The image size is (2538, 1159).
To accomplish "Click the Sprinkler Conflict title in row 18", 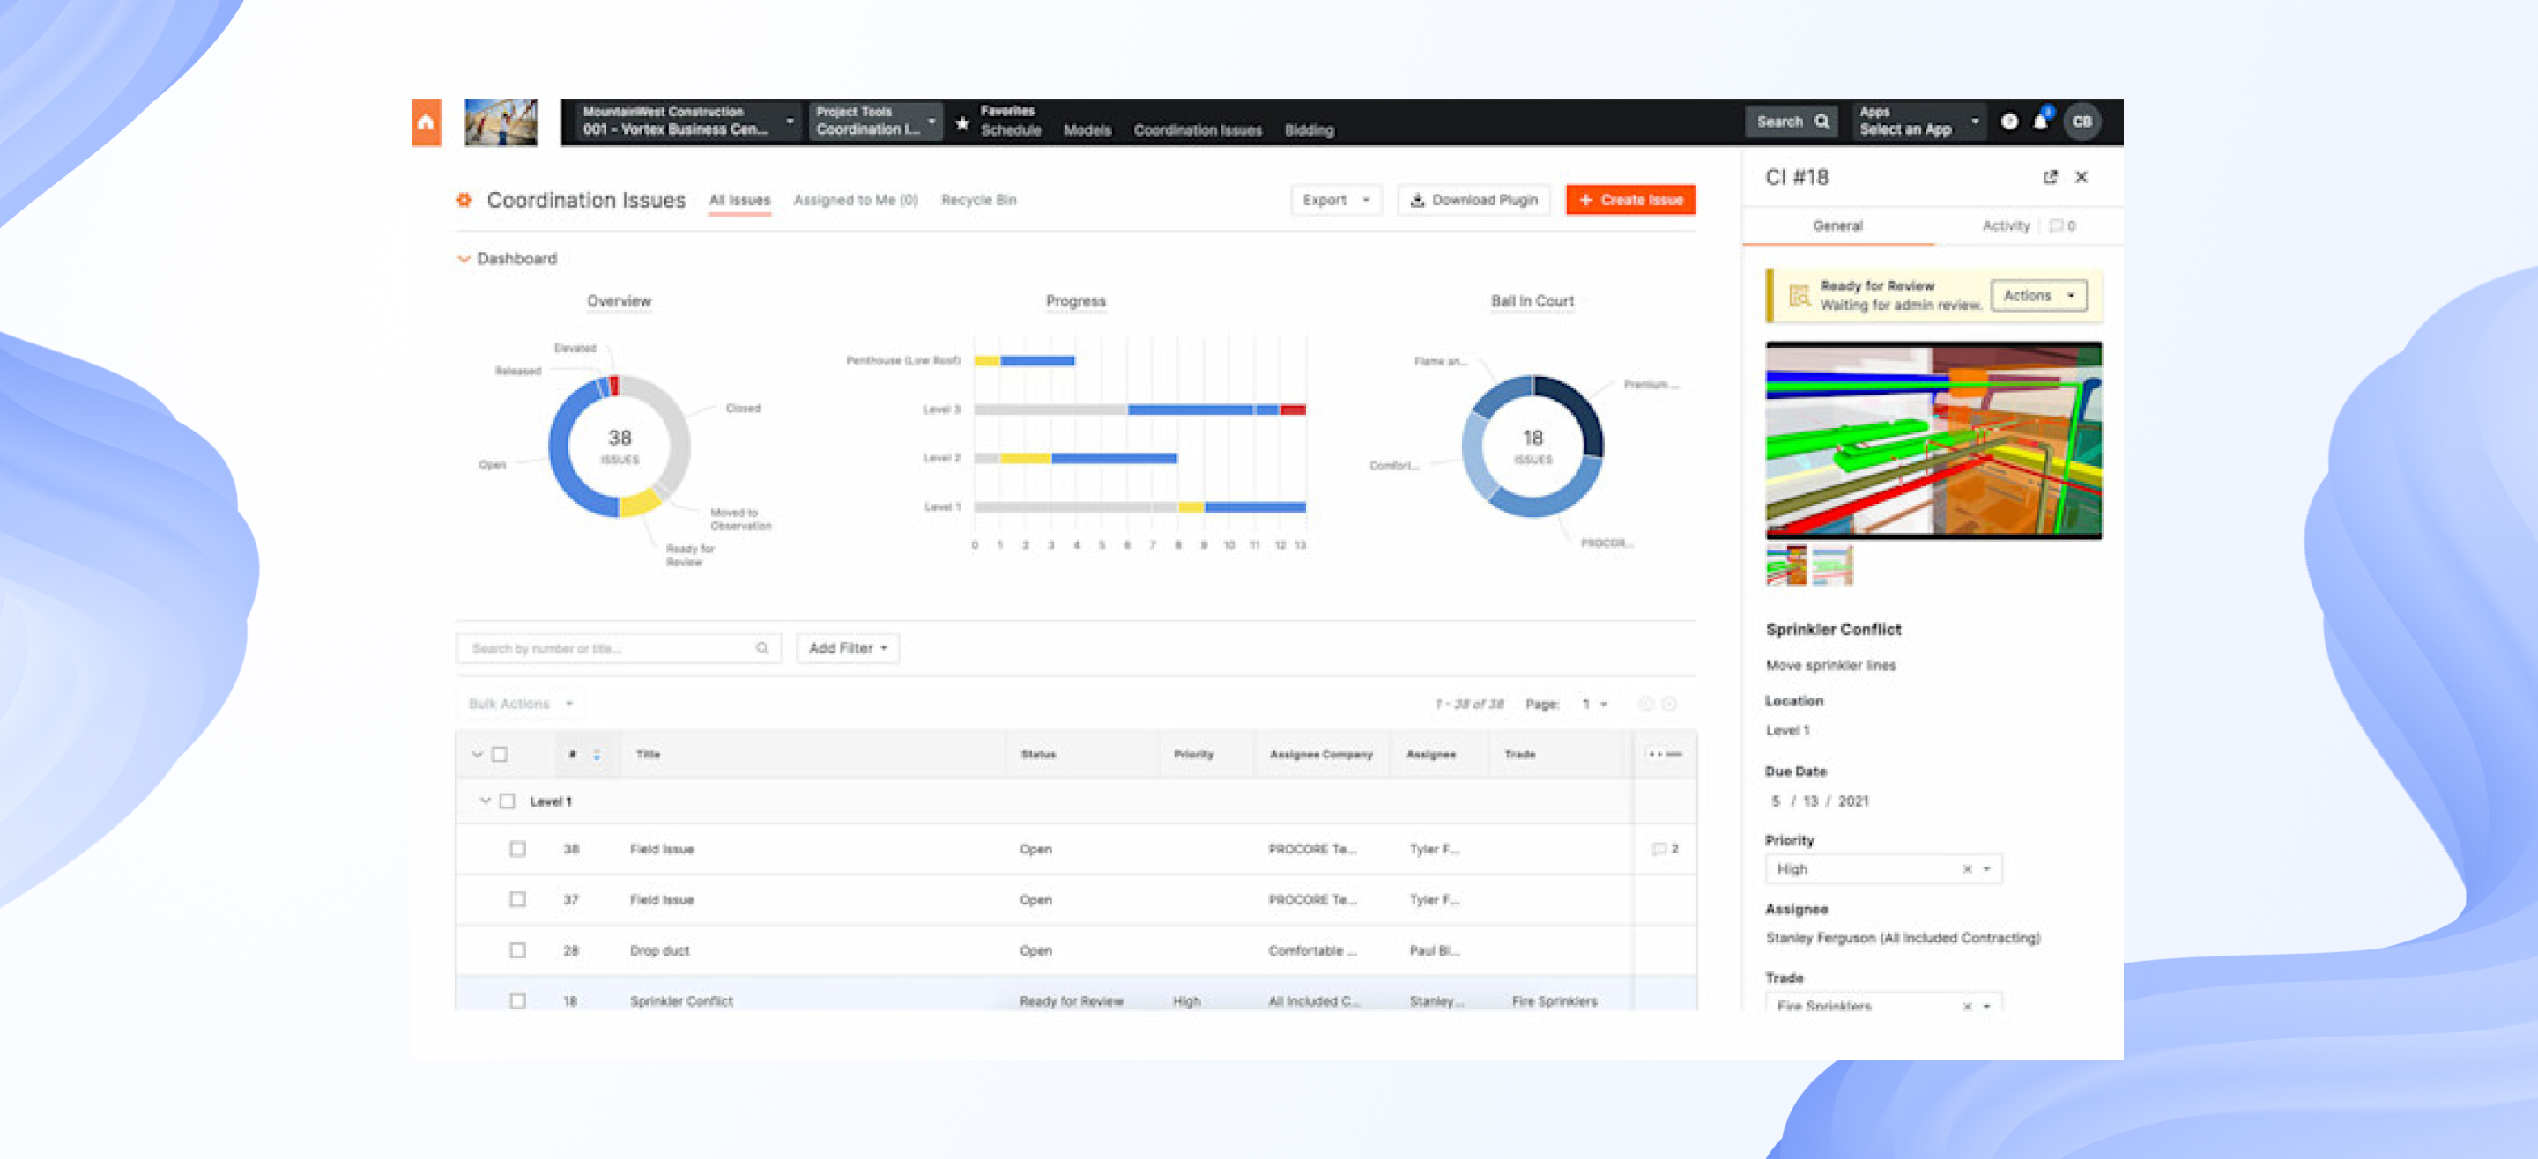I will [x=681, y=1001].
